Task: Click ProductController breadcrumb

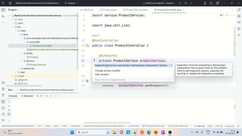Action: point(154,126)
